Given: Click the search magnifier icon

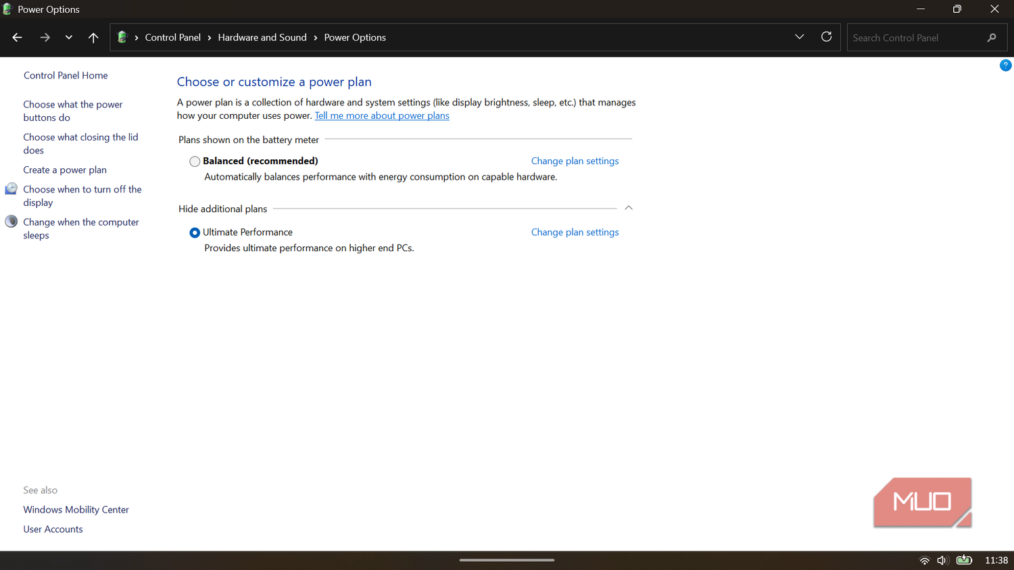Looking at the screenshot, I should click(x=992, y=38).
